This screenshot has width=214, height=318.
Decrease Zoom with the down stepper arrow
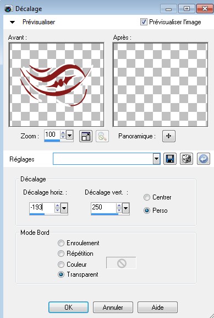click(x=63, y=137)
